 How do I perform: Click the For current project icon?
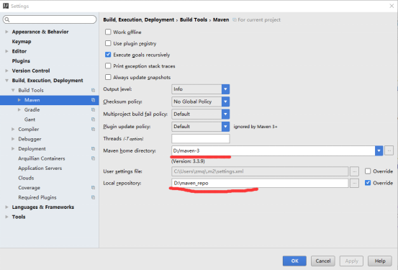coord(235,20)
